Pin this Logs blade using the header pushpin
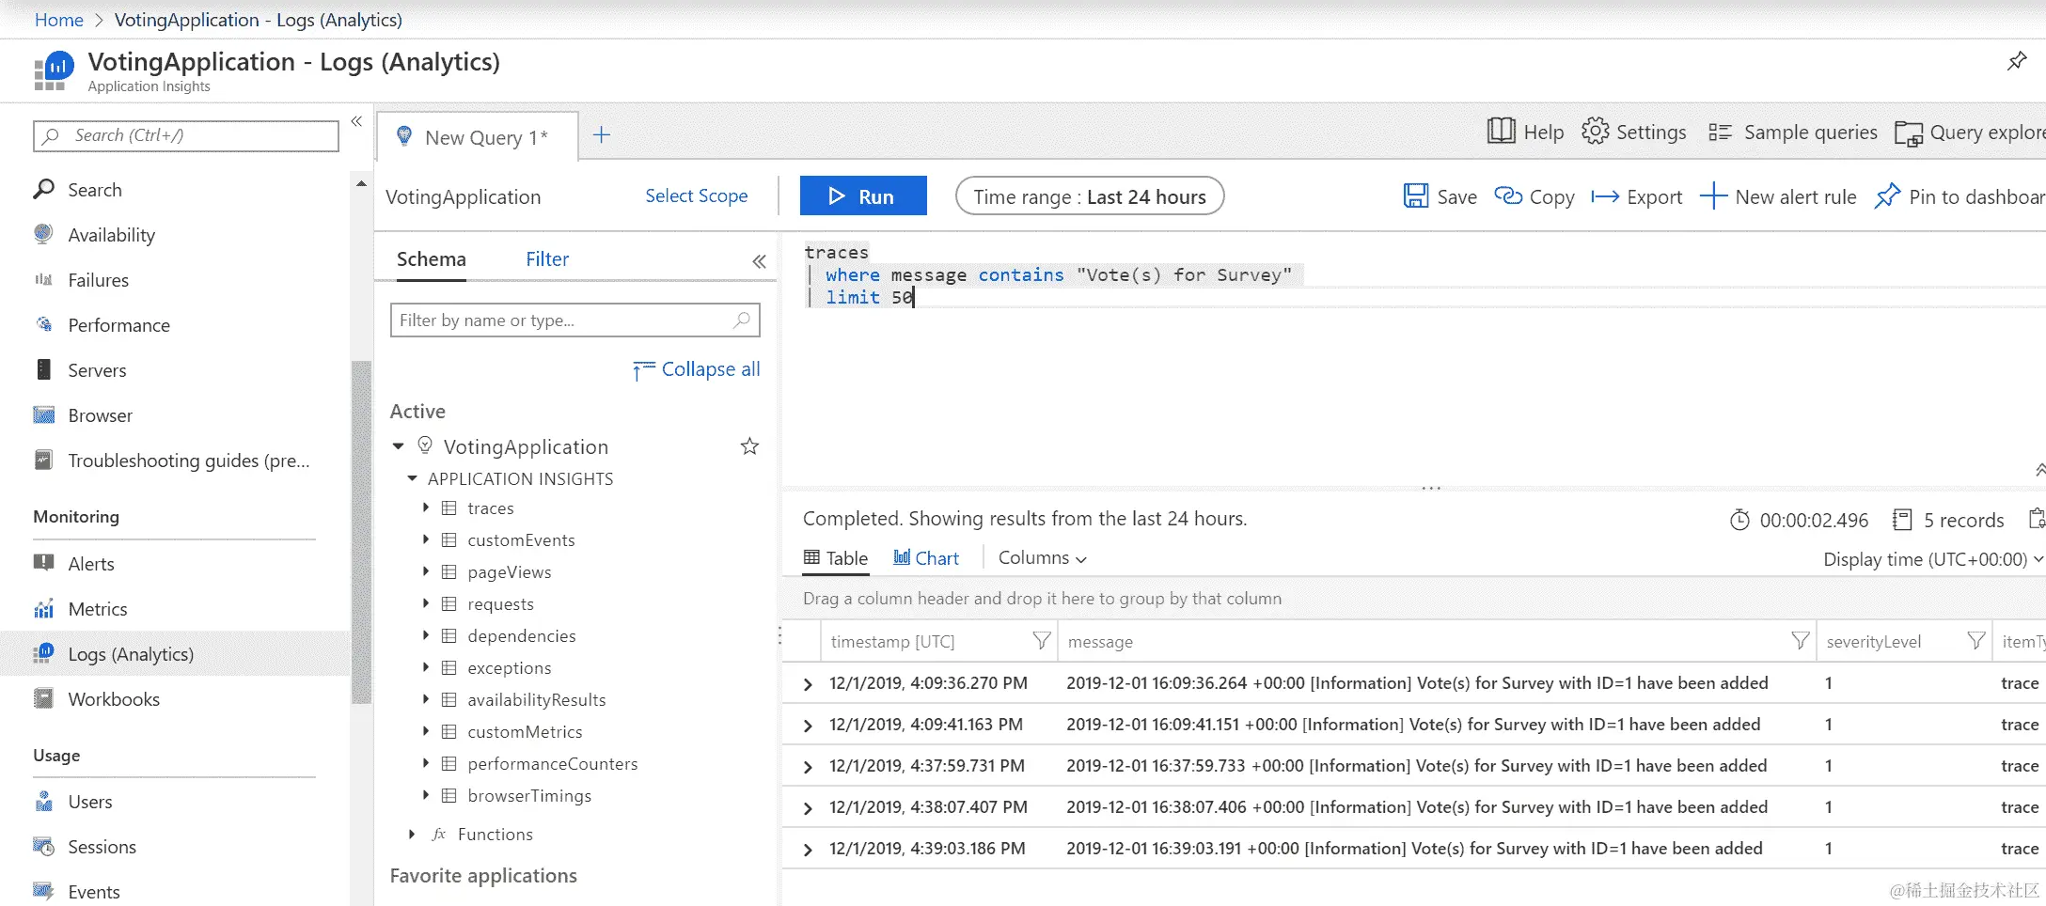This screenshot has height=906, width=2046. (2017, 62)
